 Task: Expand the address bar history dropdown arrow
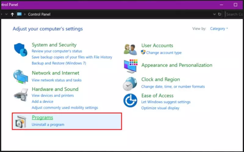[x=213, y=14]
